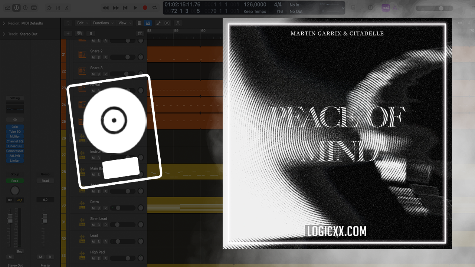Open the Editors scissors icon

[x=67, y=7]
